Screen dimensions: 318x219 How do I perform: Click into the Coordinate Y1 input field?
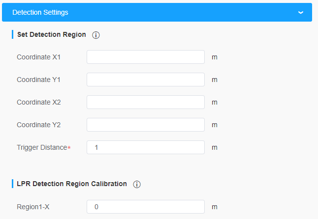(146, 80)
